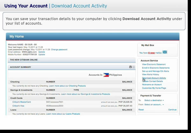Viewport: 191px width, 133px height.
Task: Click the PHP 28,028.56 balance
Action: click(125, 102)
